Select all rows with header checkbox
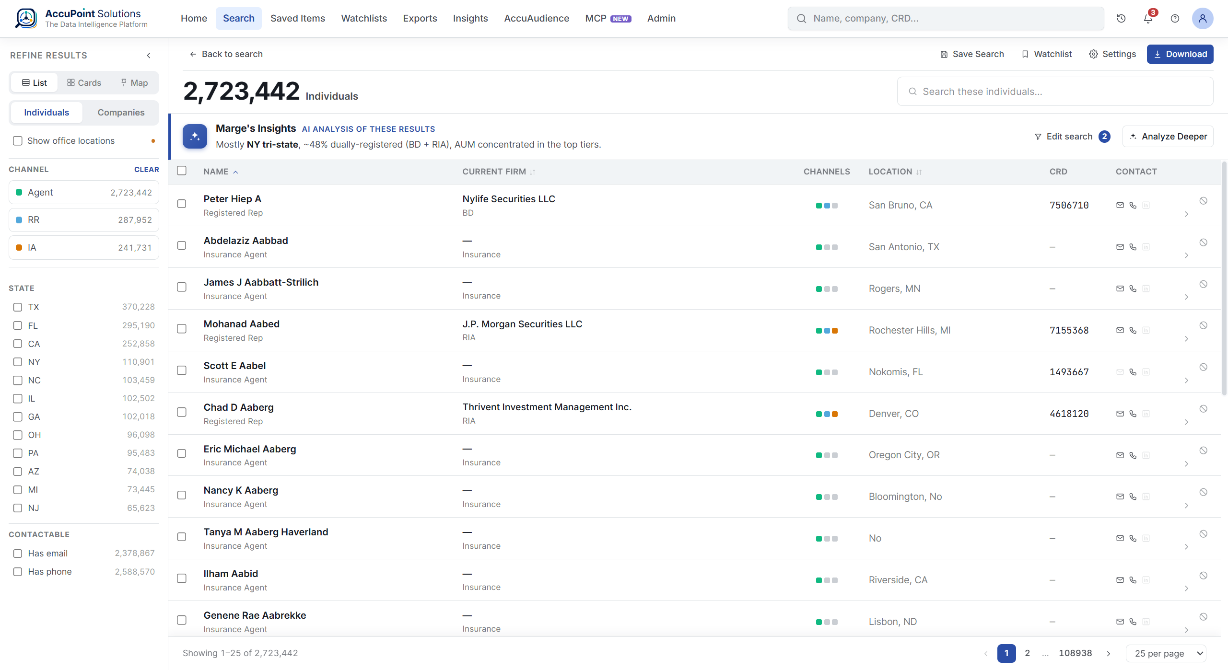Image resolution: width=1228 pixels, height=670 pixels. pos(182,171)
